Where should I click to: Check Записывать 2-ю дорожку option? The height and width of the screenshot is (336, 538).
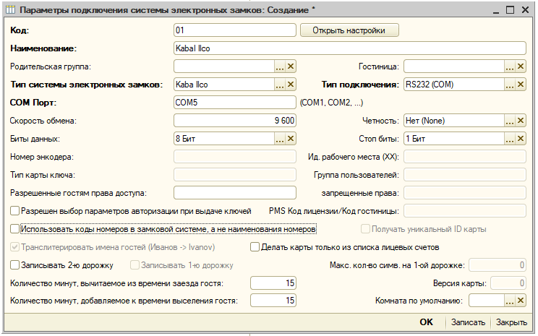coord(14,265)
